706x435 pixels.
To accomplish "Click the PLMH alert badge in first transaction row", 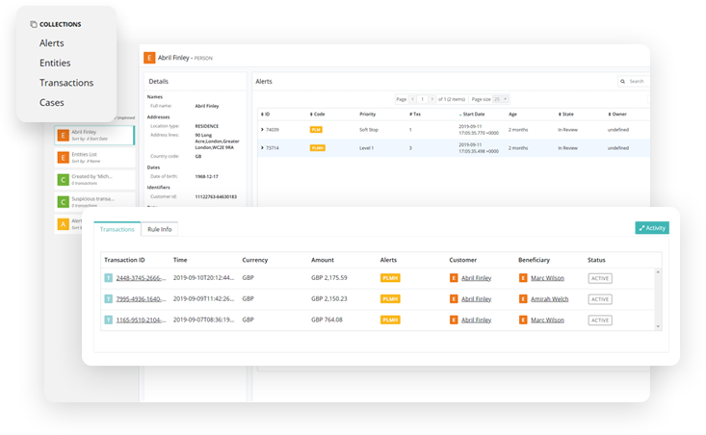I will click(x=390, y=278).
